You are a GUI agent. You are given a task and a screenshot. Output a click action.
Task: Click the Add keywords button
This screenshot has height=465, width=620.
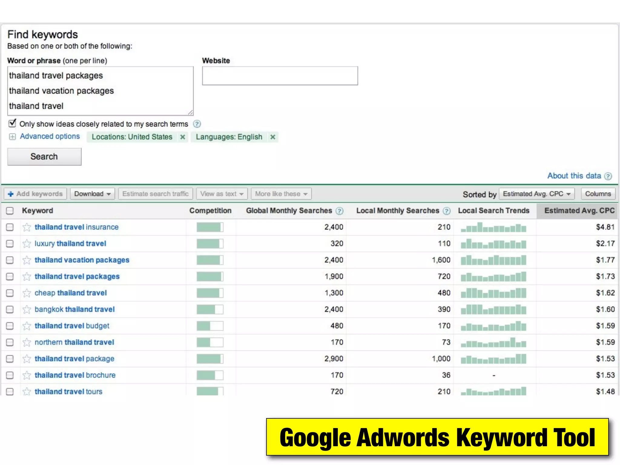35,194
